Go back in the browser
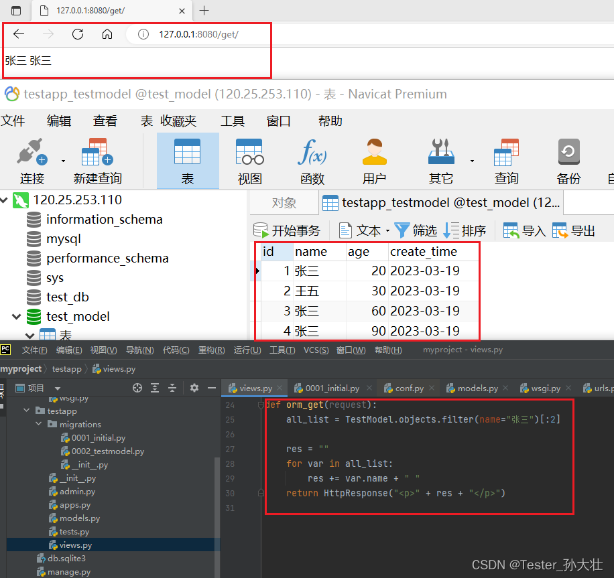Image resolution: width=614 pixels, height=578 pixels. (19, 34)
